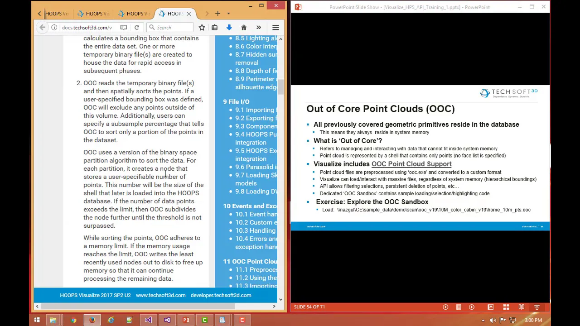This screenshot has width=580, height=326.
Task: Open 9.6 Parasolid sidebar link
Action: [256, 167]
